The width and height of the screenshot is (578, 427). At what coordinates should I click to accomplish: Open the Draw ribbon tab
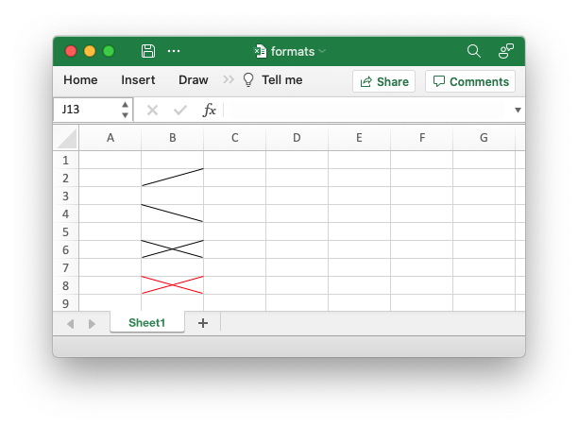pos(194,80)
